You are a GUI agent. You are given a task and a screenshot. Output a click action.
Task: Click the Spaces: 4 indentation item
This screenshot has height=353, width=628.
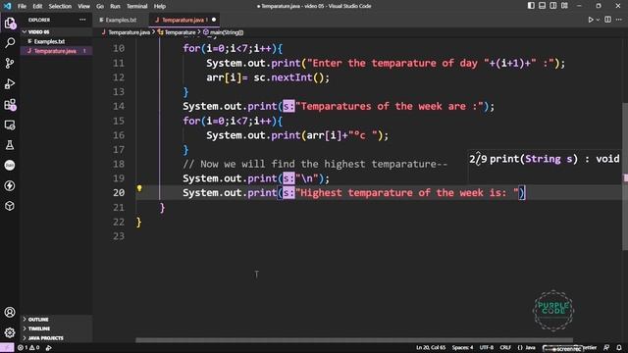click(x=462, y=348)
